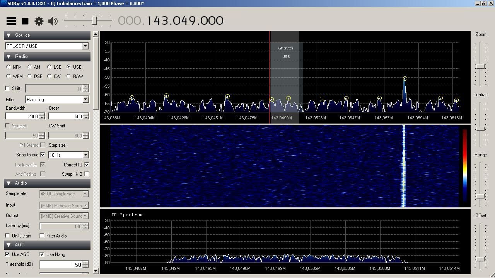Collapse the Audio panel
Screen dimensions: 495x278
point(9,183)
